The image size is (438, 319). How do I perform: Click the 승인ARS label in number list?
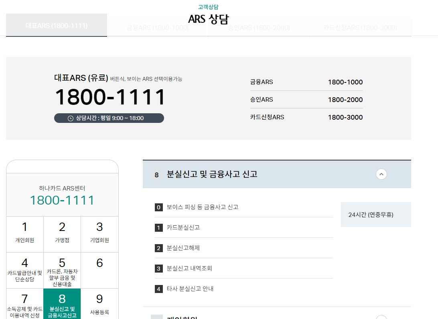click(x=262, y=99)
